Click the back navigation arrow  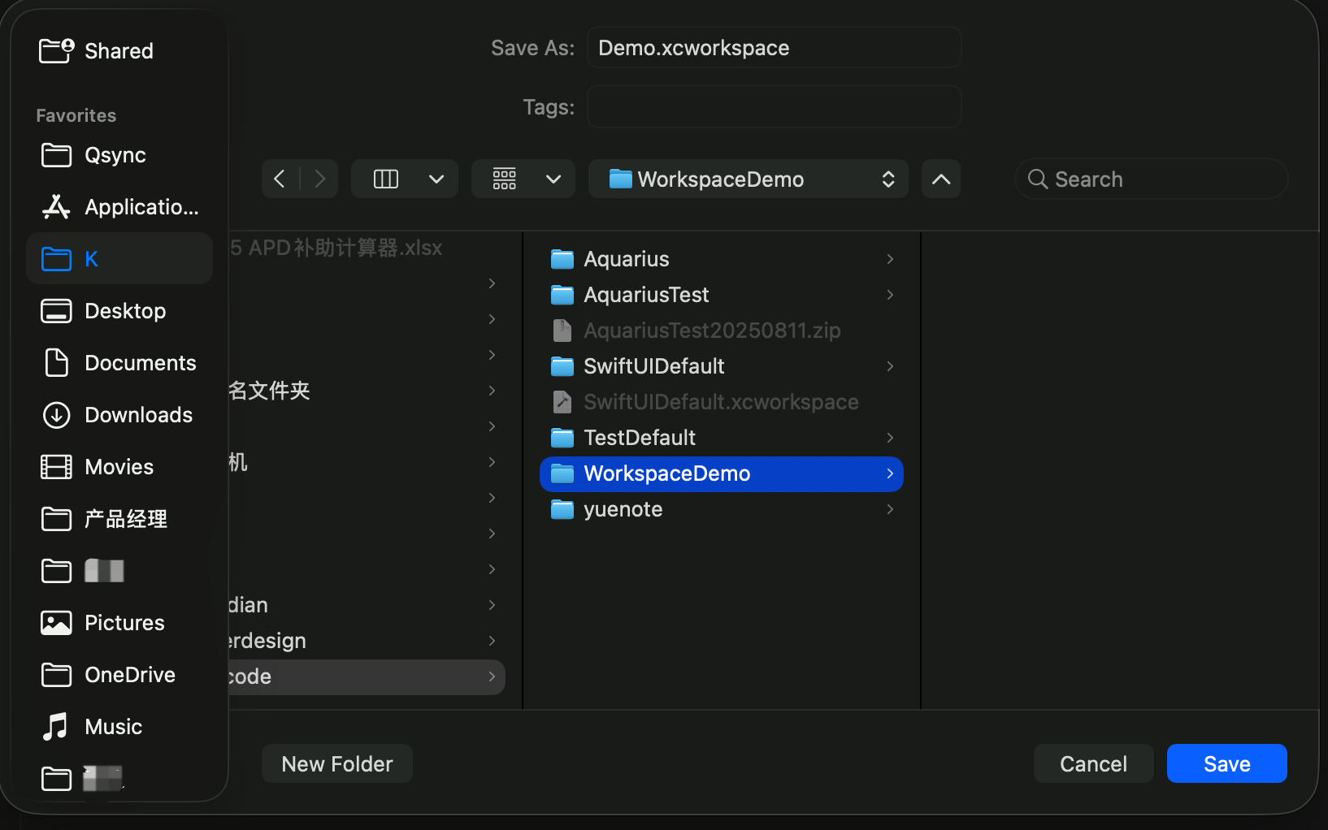(x=280, y=179)
